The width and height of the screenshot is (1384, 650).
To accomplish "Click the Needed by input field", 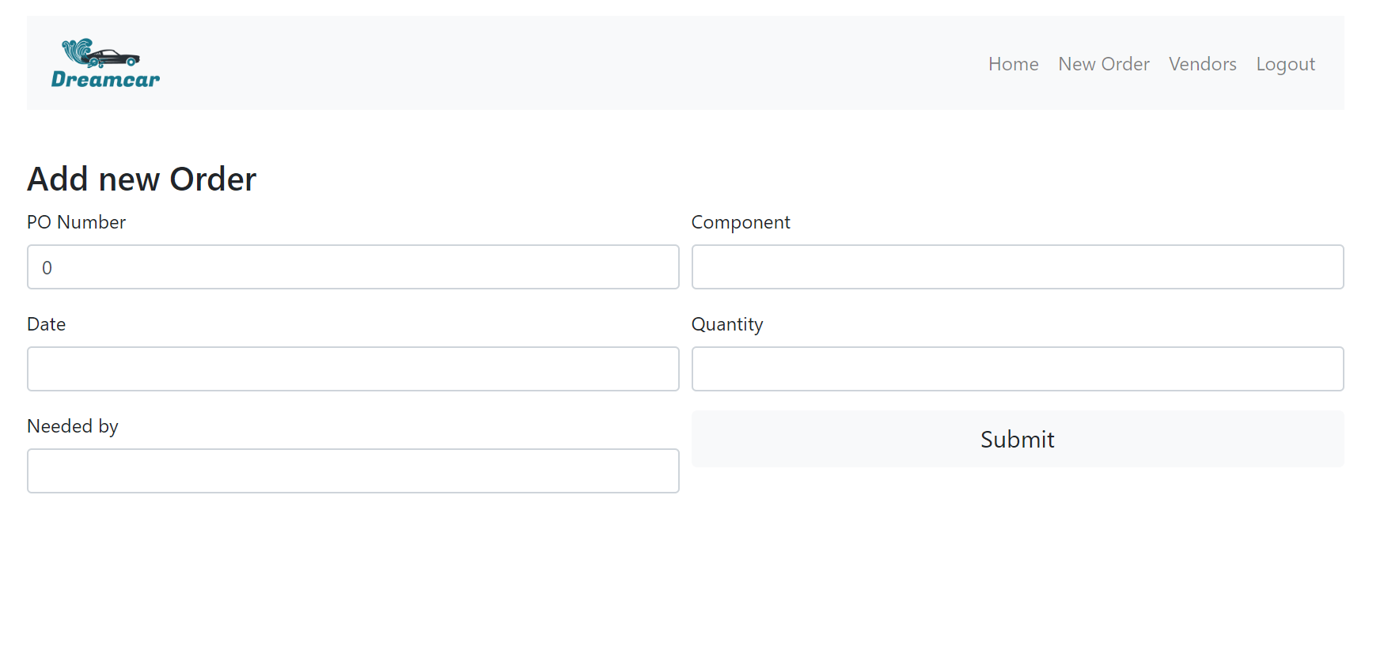I will pos(353,471).
